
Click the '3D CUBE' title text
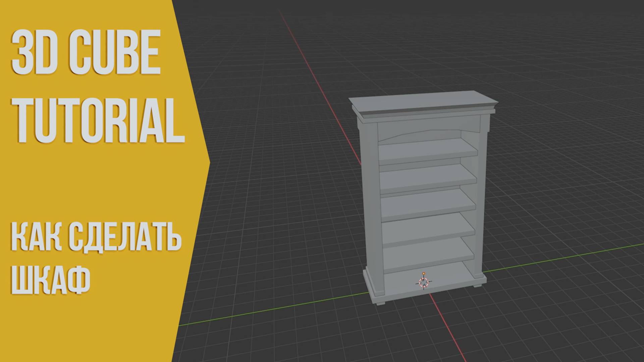(86, 54)
